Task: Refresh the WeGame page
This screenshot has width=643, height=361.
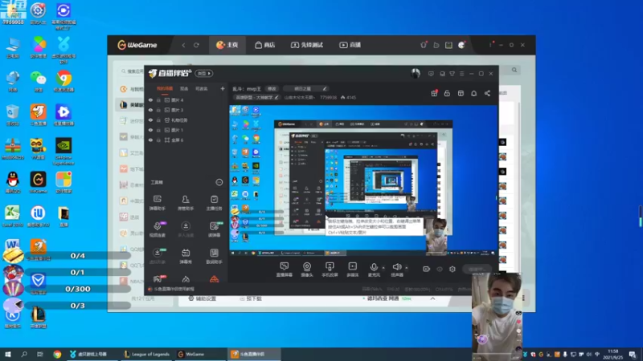Action: [x=196, y=45]
